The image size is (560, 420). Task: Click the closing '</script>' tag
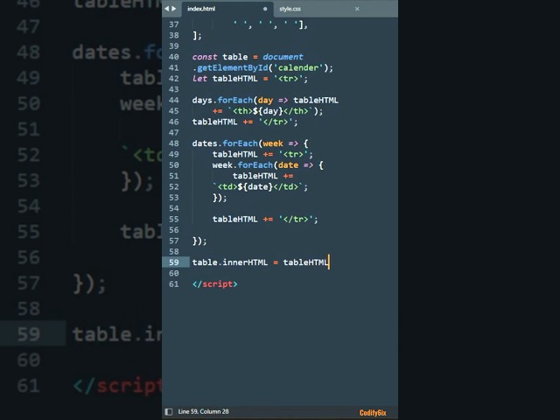point(214,283)
